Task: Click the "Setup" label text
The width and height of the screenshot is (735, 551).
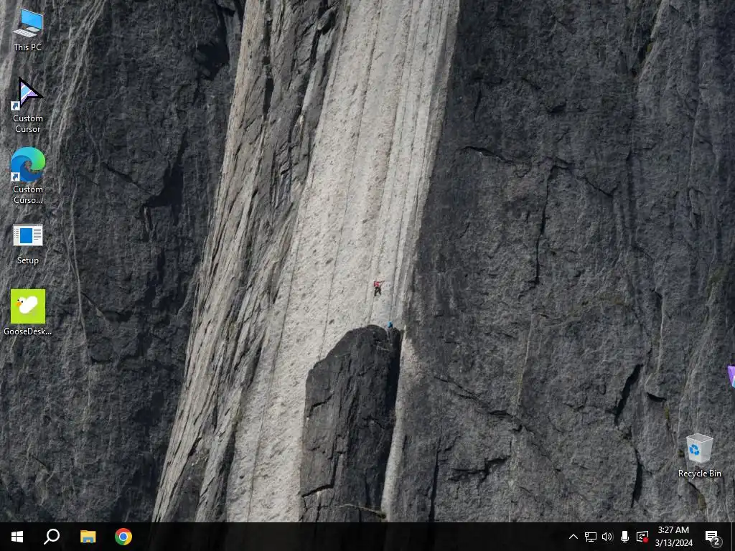Action: [x=28, y=260]
